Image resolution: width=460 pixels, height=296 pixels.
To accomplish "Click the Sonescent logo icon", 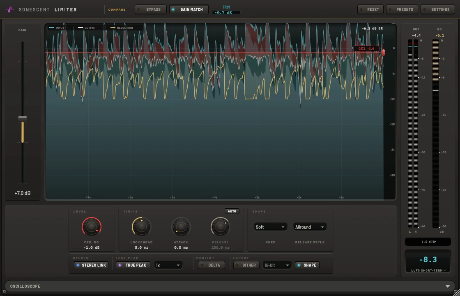I will coord(10,9).
